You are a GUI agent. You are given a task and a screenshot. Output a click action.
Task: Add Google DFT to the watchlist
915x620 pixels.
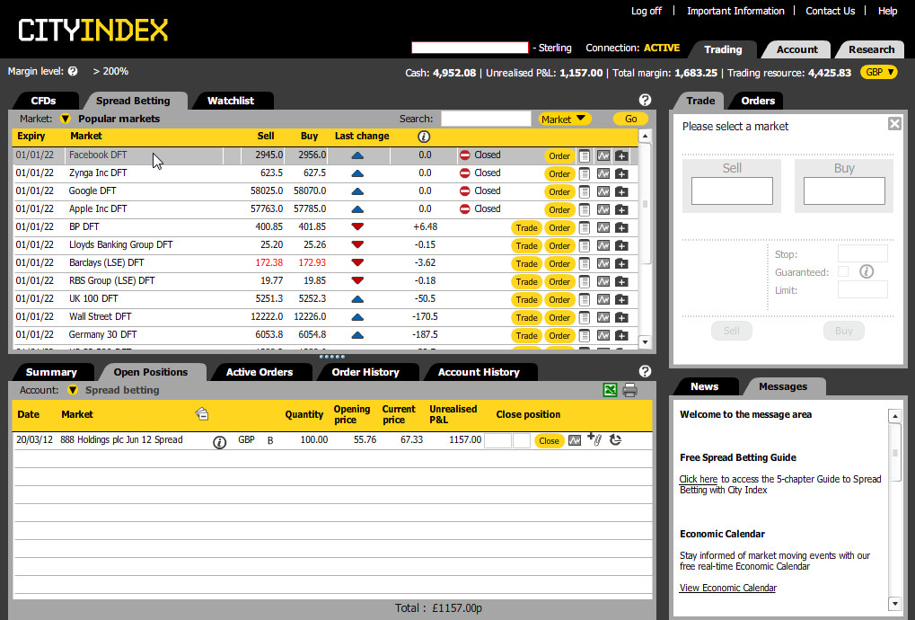click(x=621, y=192)
